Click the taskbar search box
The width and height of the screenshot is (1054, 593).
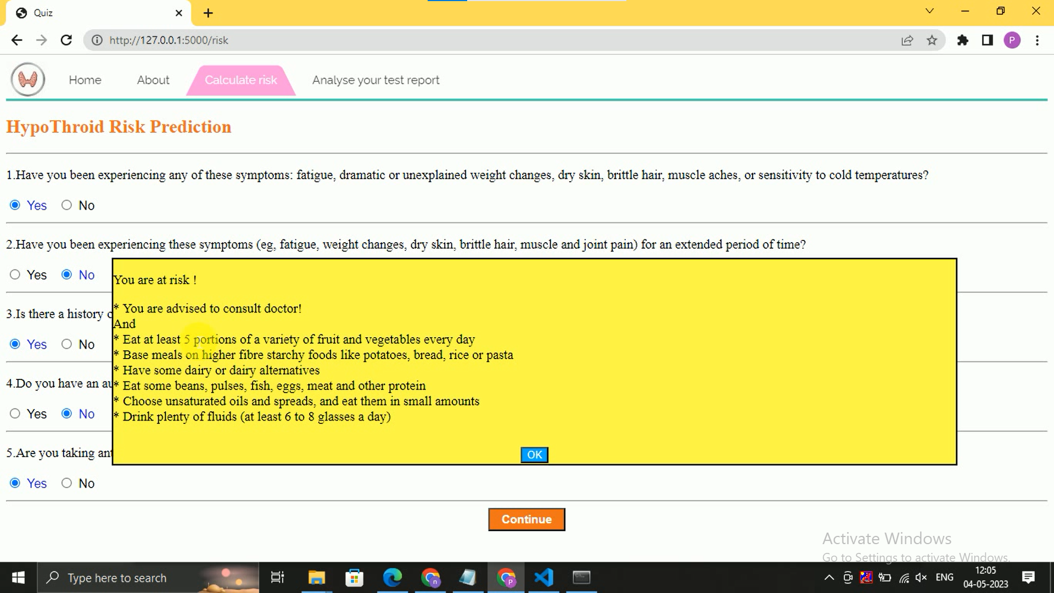[148, 578]
